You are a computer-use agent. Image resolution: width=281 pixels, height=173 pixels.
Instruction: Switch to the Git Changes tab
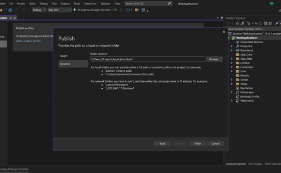[x=255, y=164]
